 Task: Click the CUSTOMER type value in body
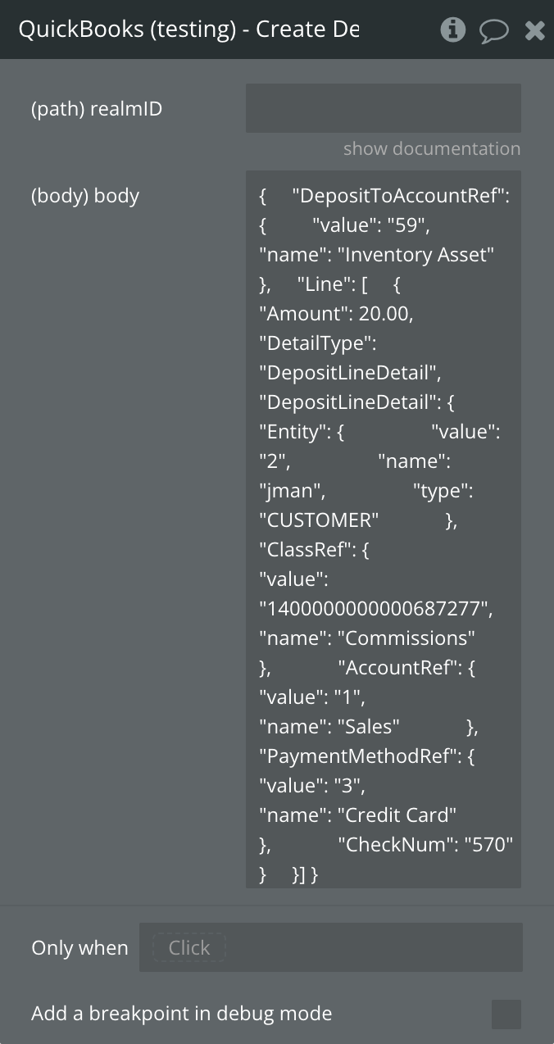point(320,520)
